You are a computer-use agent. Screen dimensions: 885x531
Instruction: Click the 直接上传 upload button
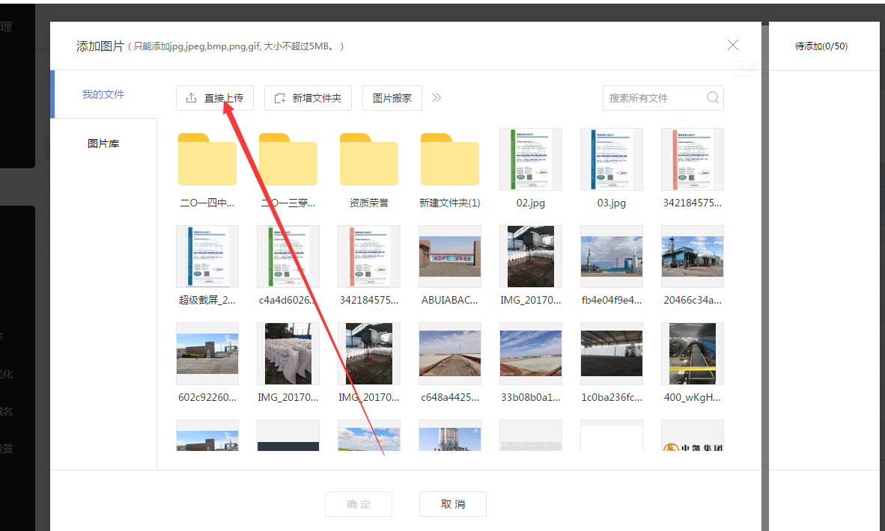point(215,98)
